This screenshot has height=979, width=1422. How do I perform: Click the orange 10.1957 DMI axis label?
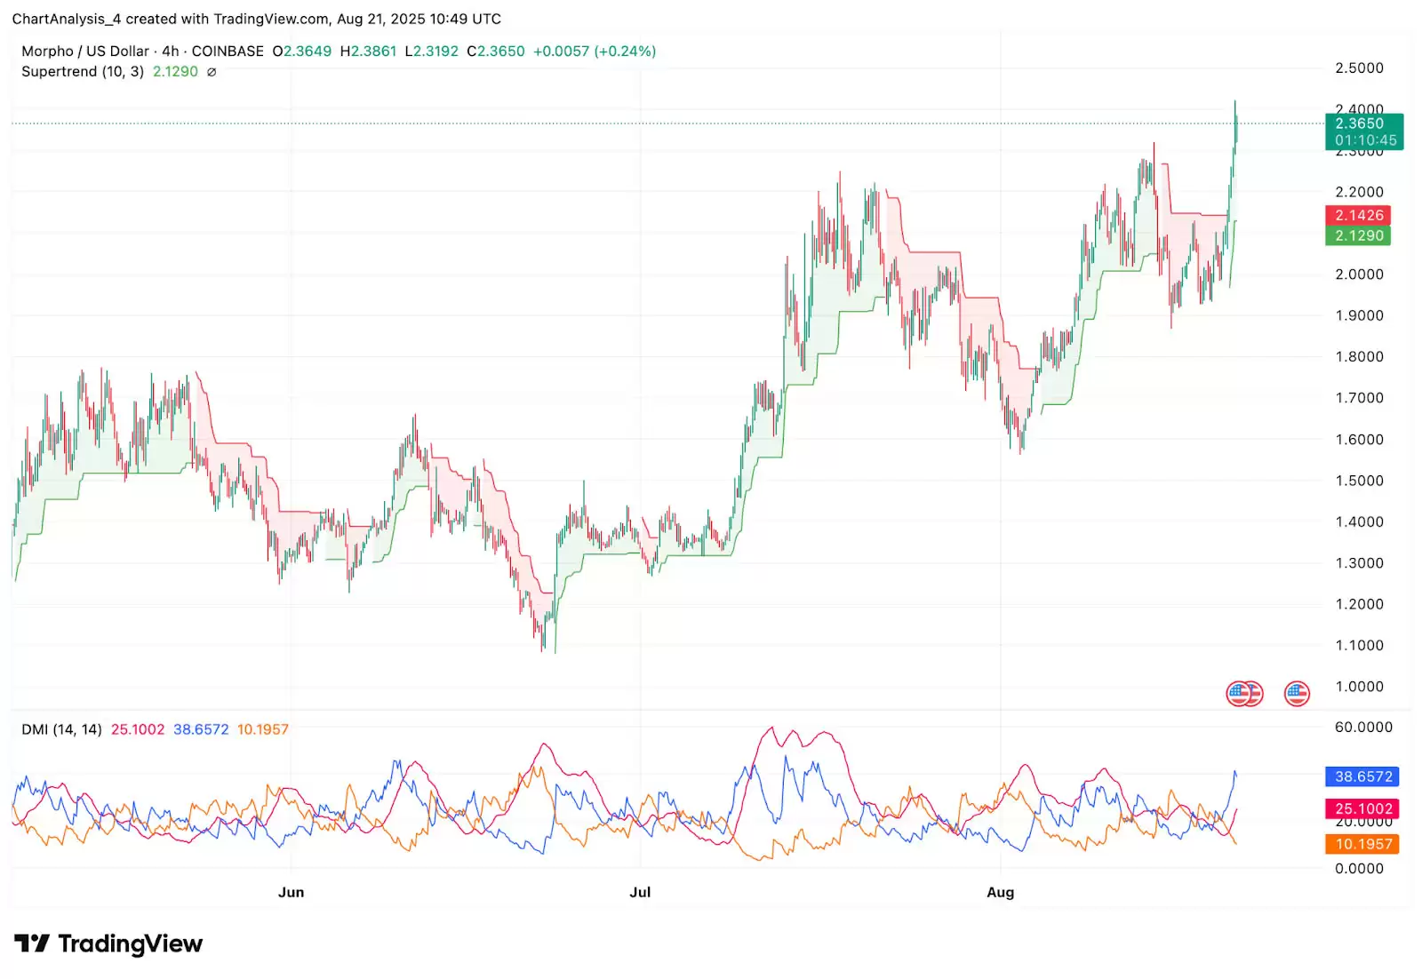click(1362, 844)
